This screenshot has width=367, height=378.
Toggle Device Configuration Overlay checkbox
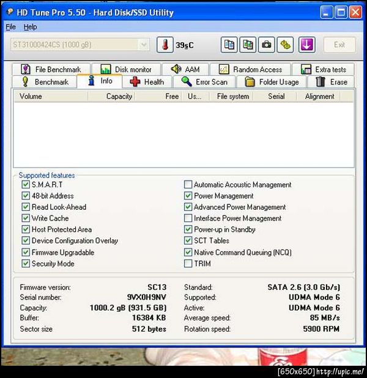pyautogui.click(x=26, y=240)
